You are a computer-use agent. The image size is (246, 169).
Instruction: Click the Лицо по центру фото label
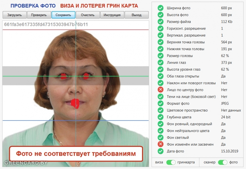coord(185,90)
